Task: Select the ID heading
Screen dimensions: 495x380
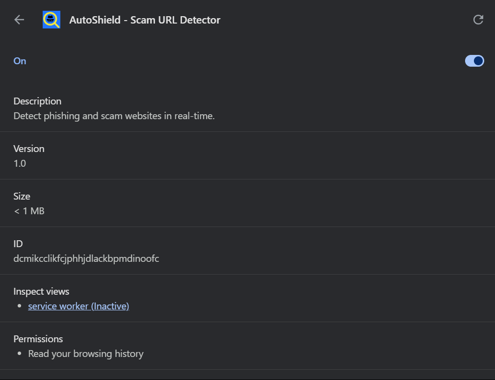Action: [x=18, y=244]
